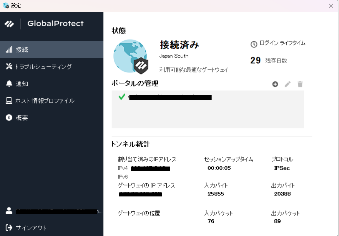Open the トラブルシューティング section

pos(43,67)
